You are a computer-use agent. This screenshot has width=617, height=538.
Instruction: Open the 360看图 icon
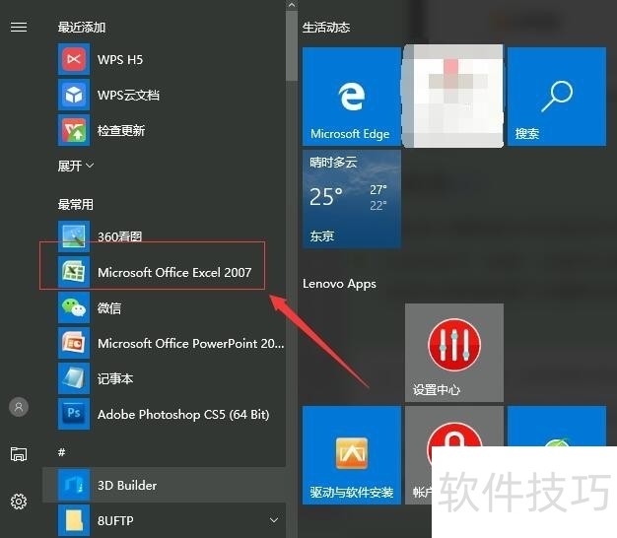click(x=74, y=236)
